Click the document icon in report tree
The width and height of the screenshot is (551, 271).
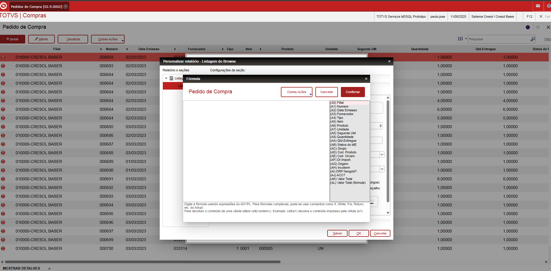pos(172,78)
